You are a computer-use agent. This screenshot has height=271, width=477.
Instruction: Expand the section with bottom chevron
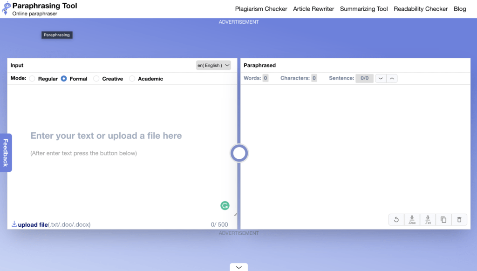pos(239,267)
